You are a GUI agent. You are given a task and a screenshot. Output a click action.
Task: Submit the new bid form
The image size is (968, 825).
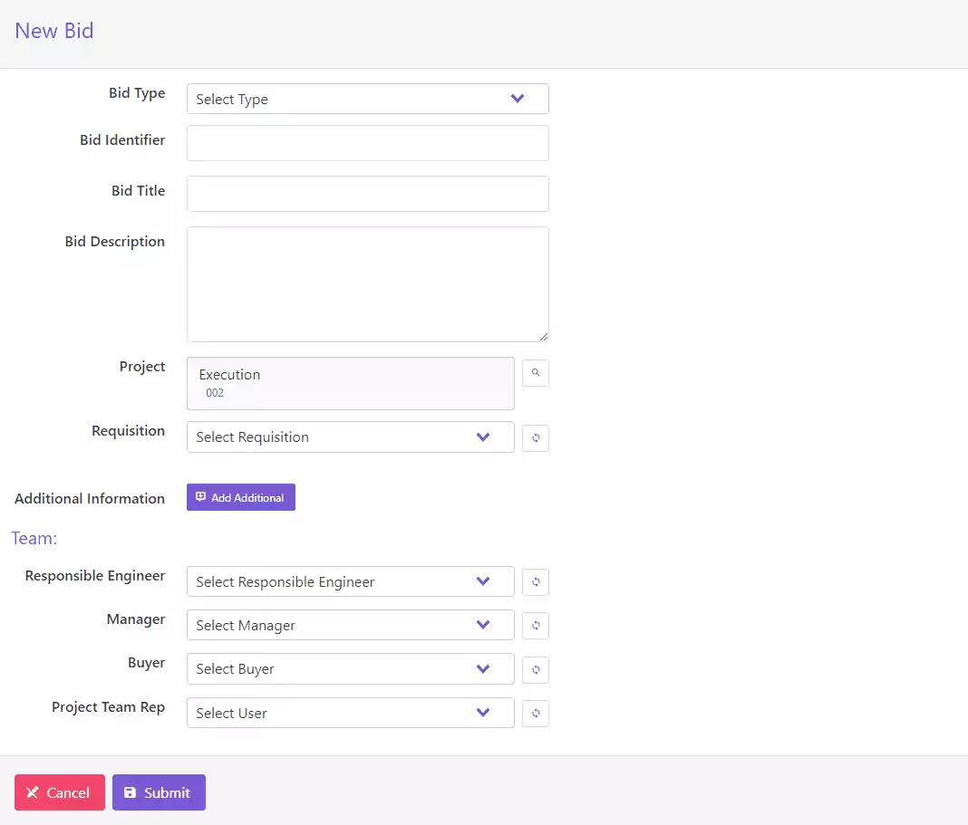159,792
